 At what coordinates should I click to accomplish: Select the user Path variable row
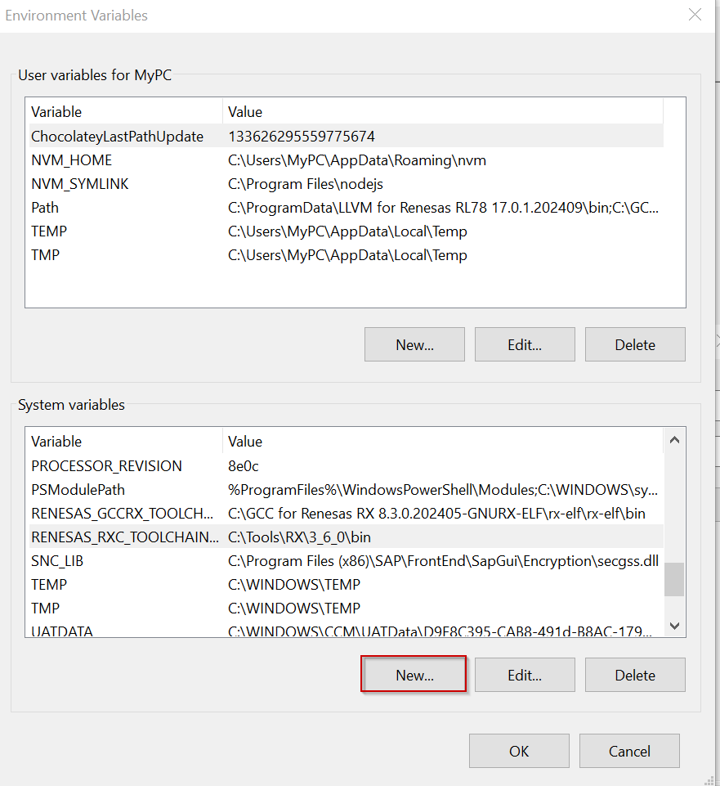45,208
